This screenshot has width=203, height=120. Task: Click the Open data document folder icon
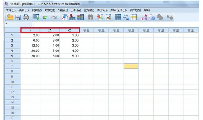pos(10,17)
